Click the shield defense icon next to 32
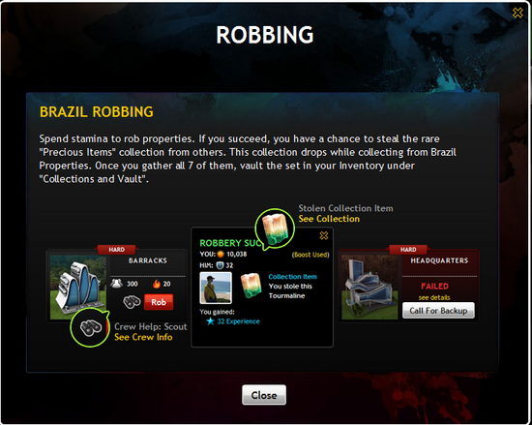 [220, 265]
